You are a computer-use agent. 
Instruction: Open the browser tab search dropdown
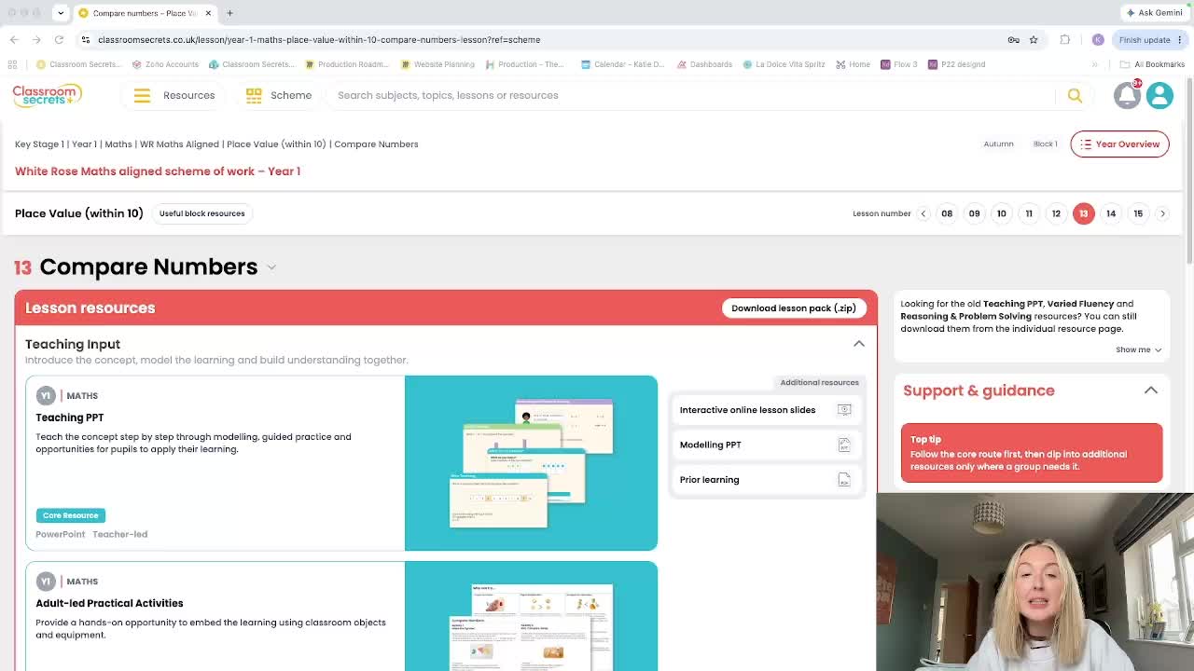pos(61,13)
